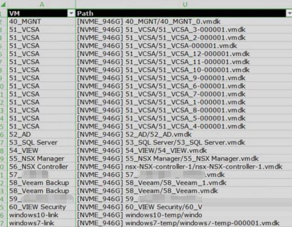Select path cell 51_VCSA_12-000001.vmdk
Screen dimensions: 292x227
tap(184, 54)
